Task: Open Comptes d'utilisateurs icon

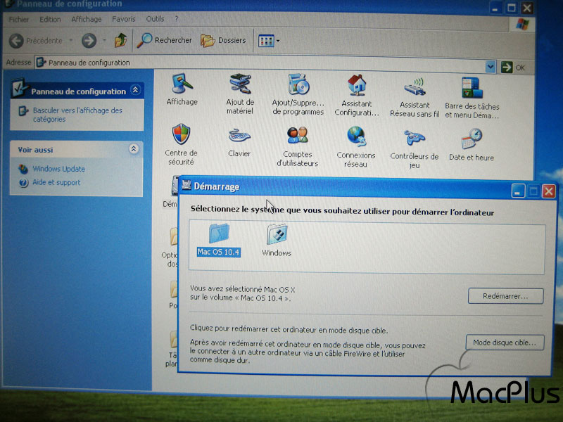Action: (x=297, y=146)
